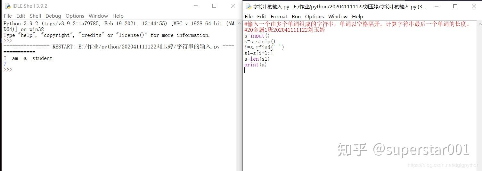Open the Run menu in editor
This screenshot has height=171, width=482.
click(x=296, y=16)
